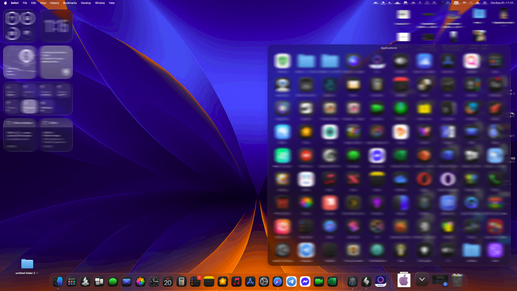The height and width of the screenshot is (291, 517).
Task: Open the Calculator app icon
Action: coord(181,281)
